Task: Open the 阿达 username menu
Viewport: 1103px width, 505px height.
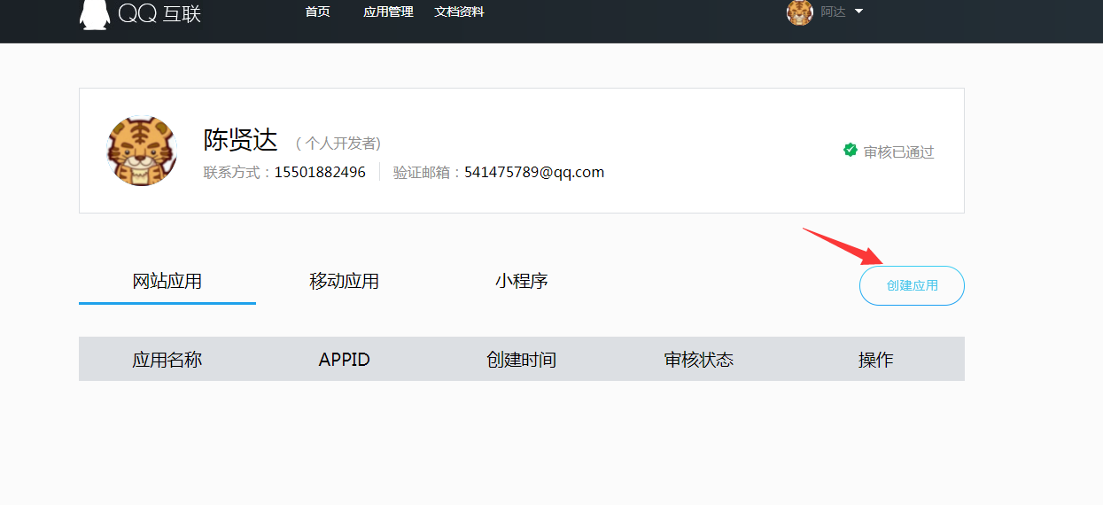Action: click(833, 12)
